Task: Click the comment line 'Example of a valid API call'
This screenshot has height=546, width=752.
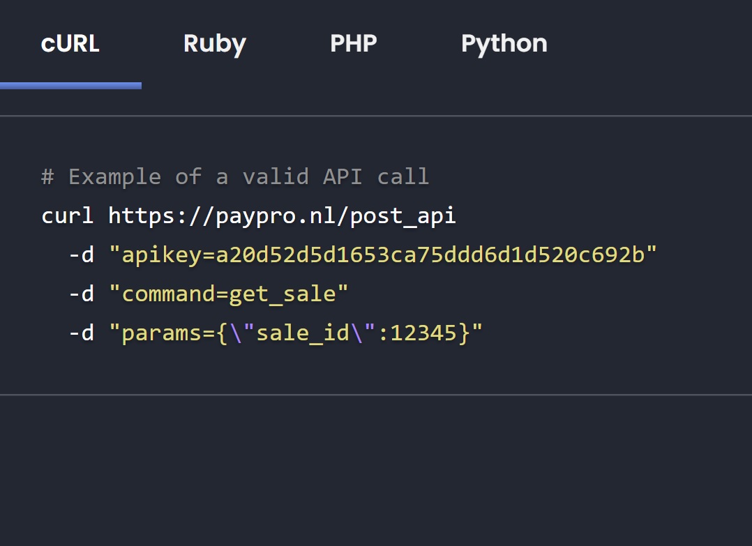Action: (235, 176)
